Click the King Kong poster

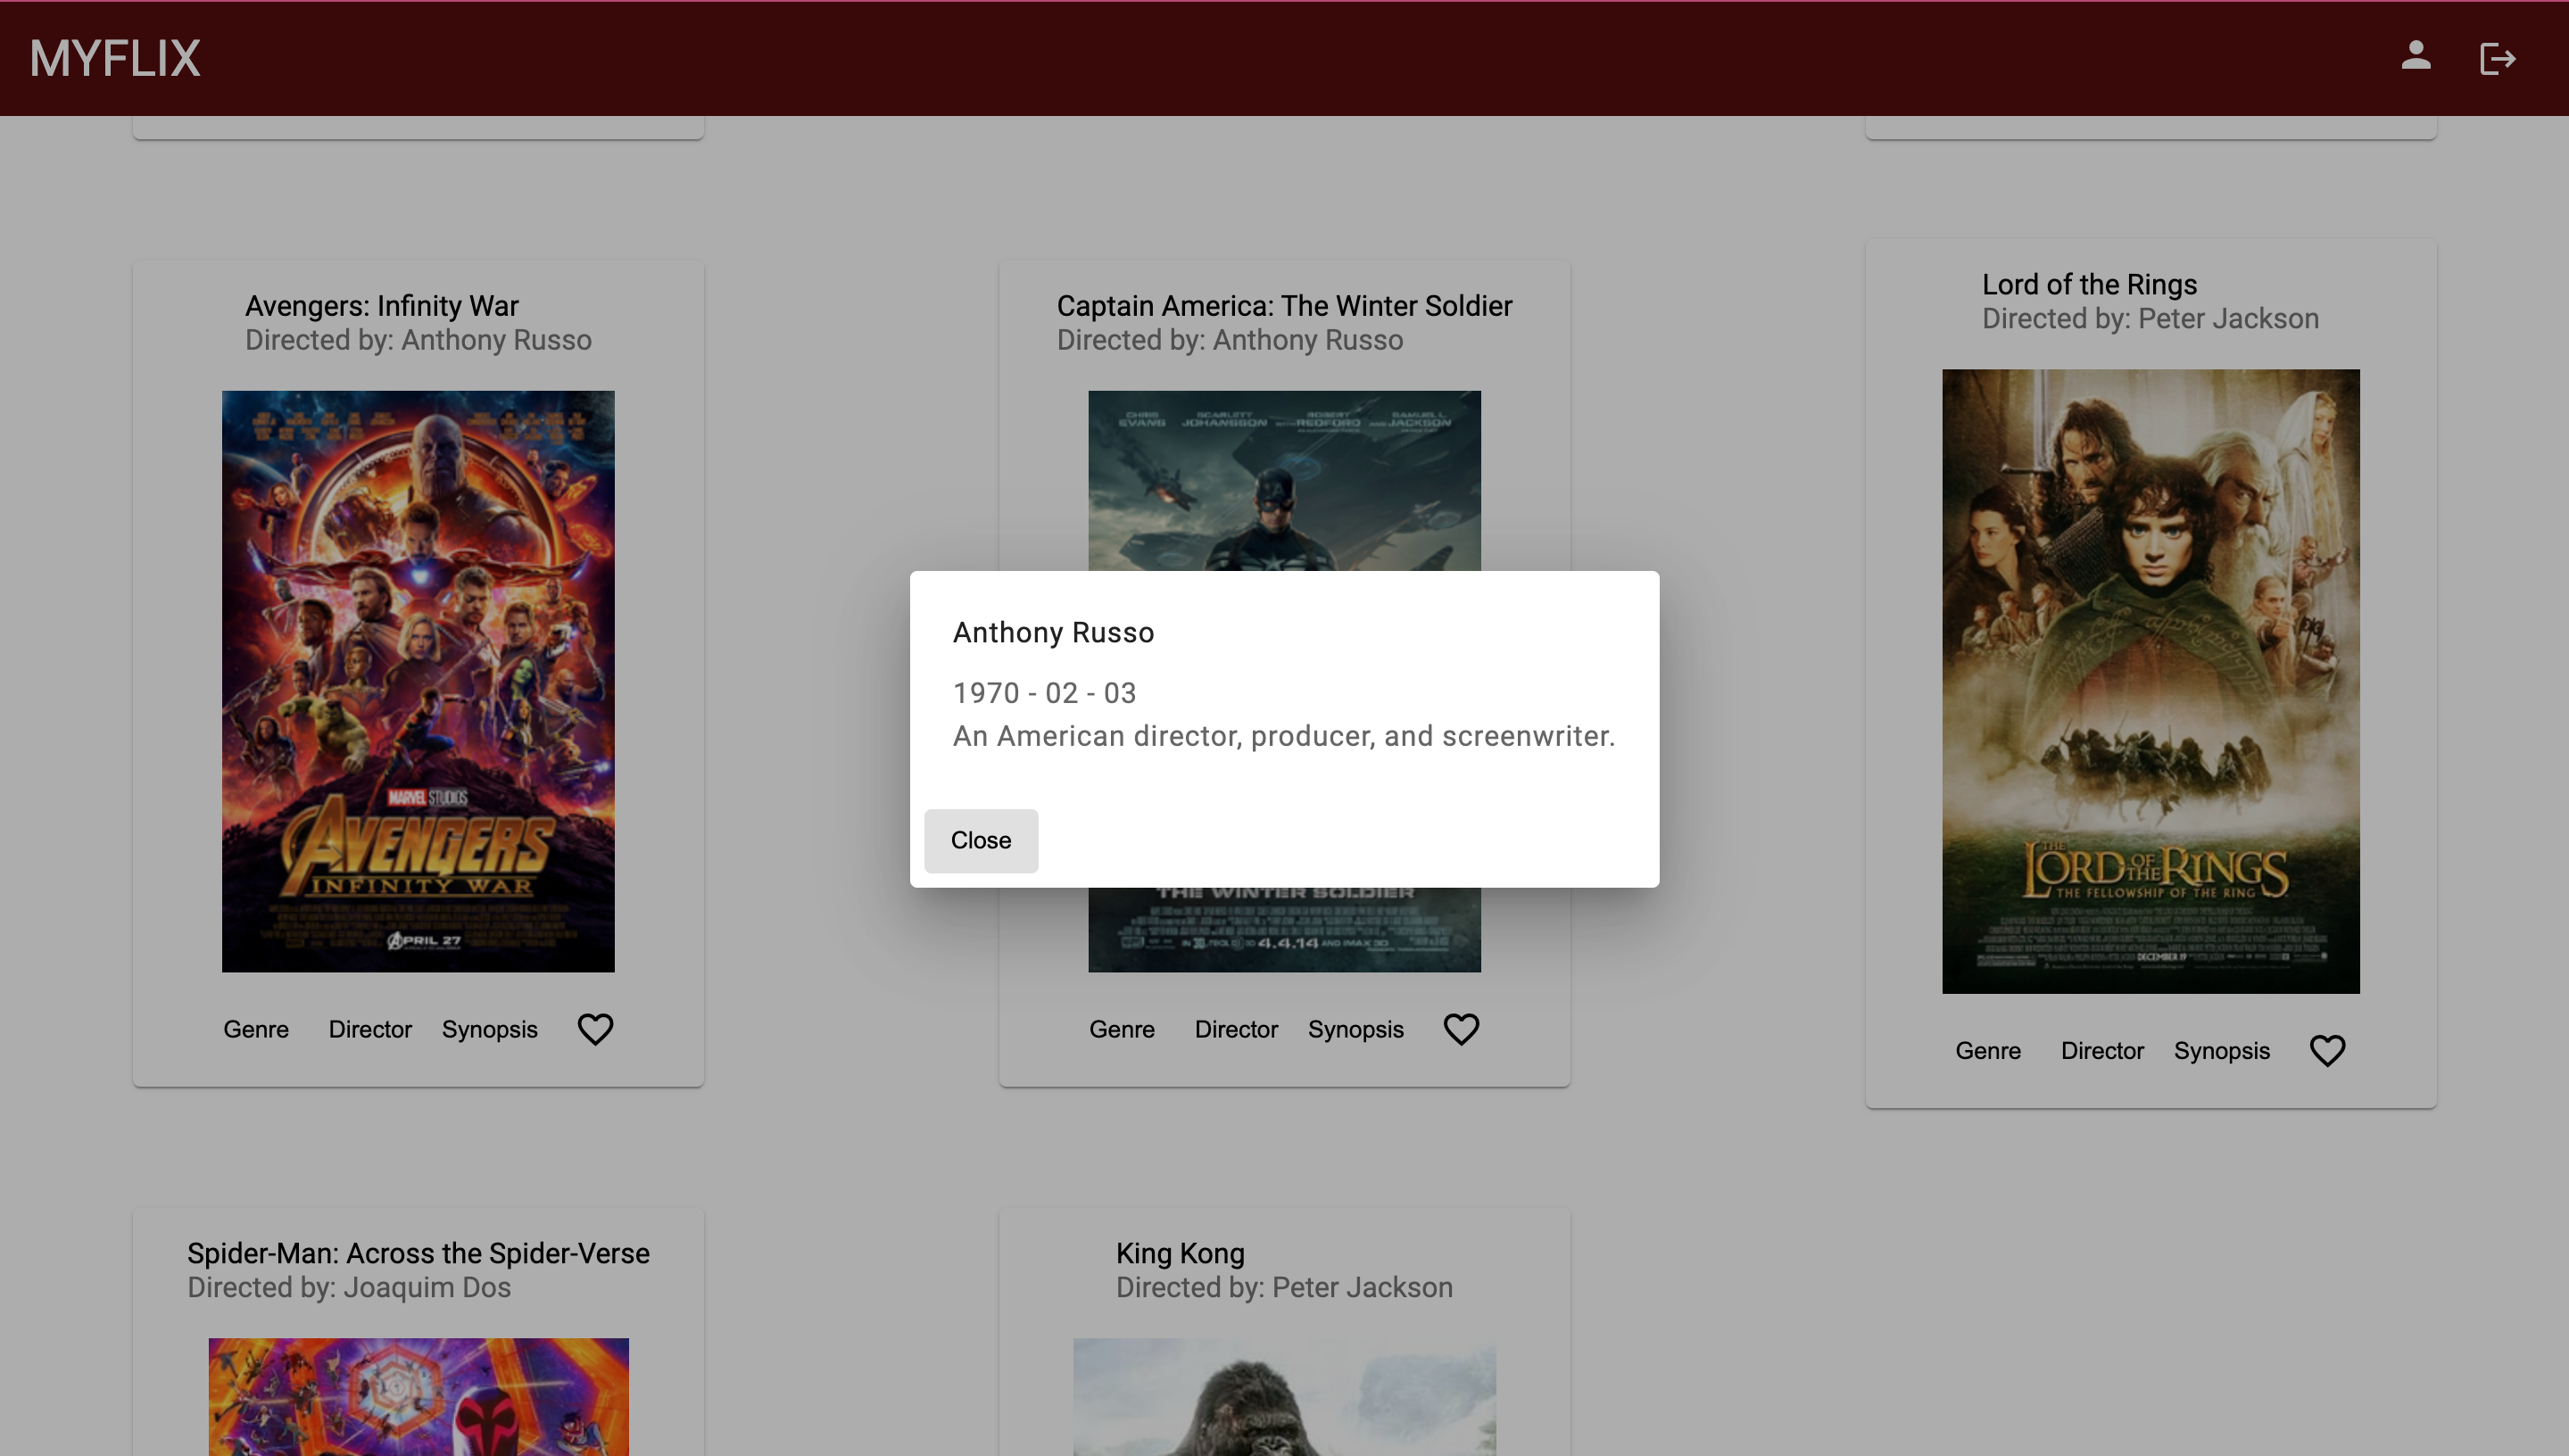coord(1283,1400)
